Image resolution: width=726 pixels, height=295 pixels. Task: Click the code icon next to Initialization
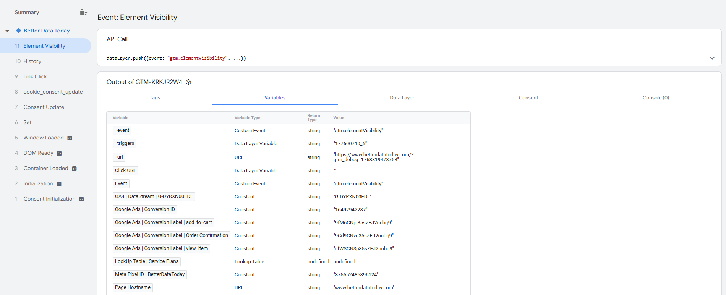point(59,184)
